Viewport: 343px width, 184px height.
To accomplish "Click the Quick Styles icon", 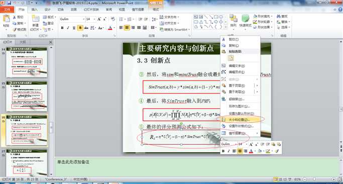I will point(245,18).
